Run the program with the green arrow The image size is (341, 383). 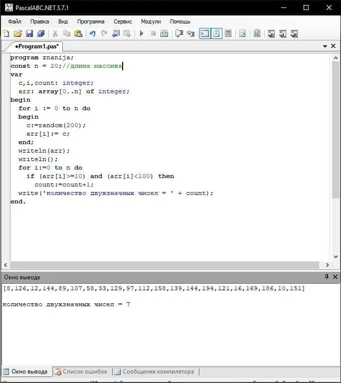[x=142, y=33]
